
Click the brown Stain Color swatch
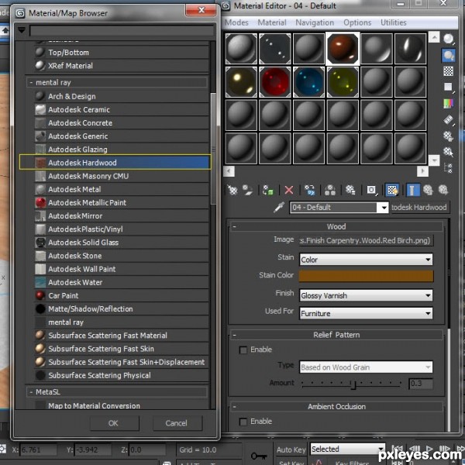click(366, 276)
